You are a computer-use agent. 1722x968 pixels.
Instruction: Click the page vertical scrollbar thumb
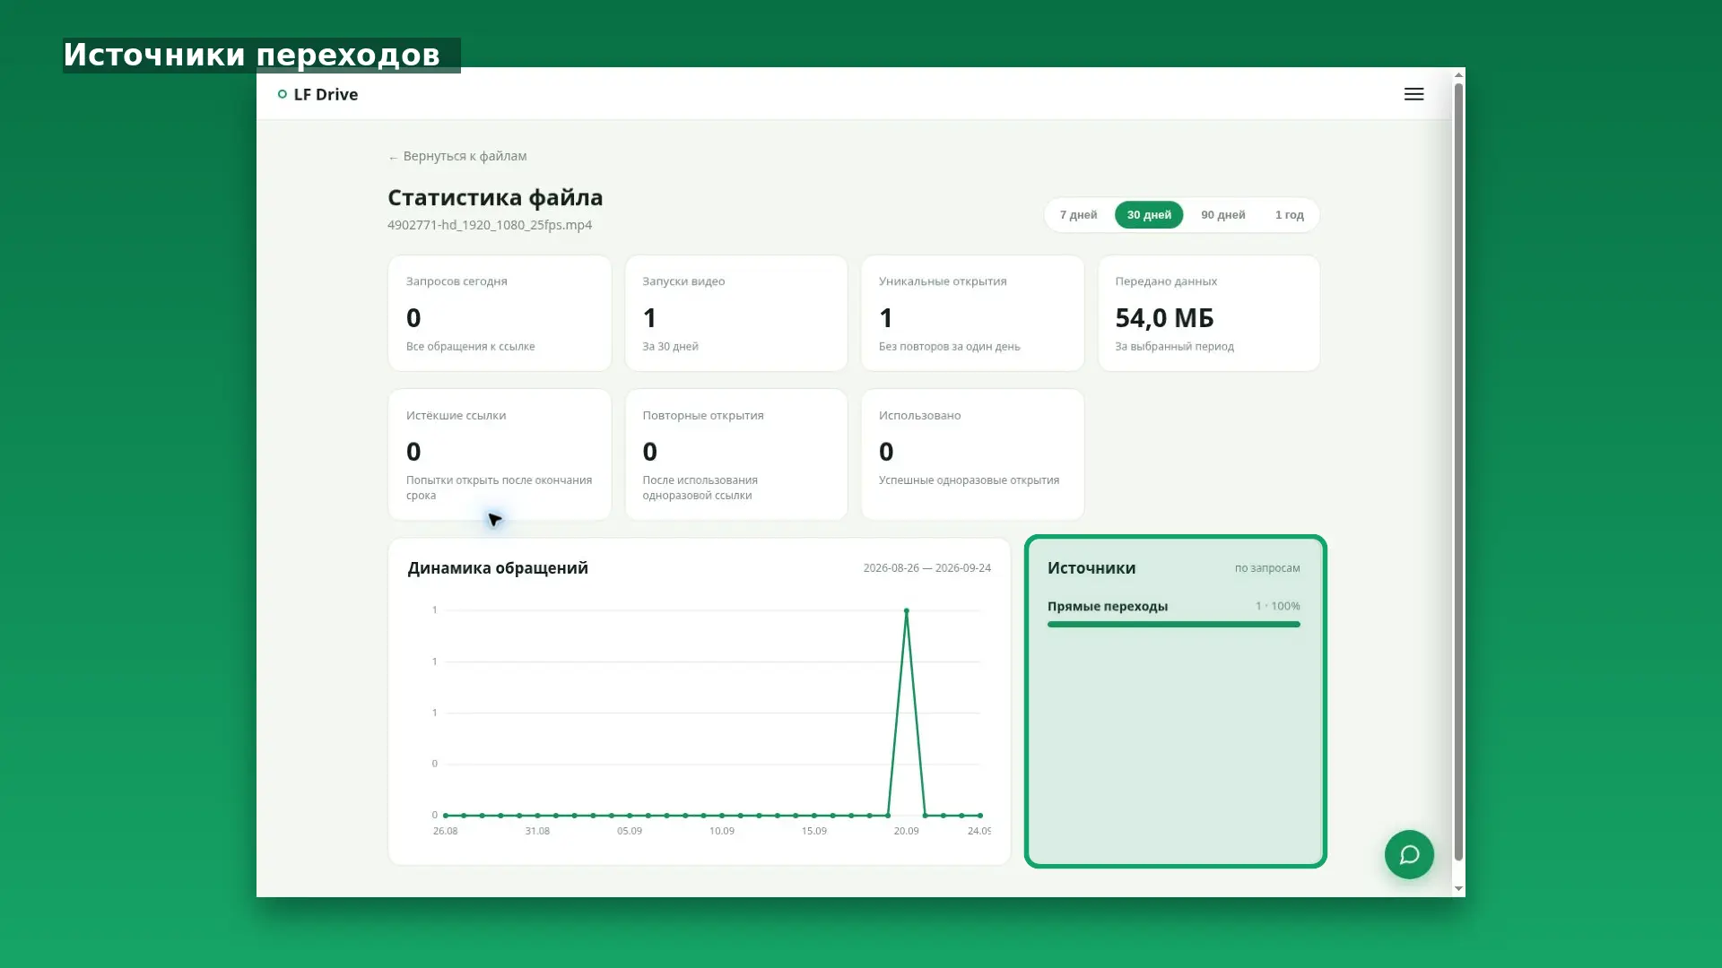point(1458,472)
